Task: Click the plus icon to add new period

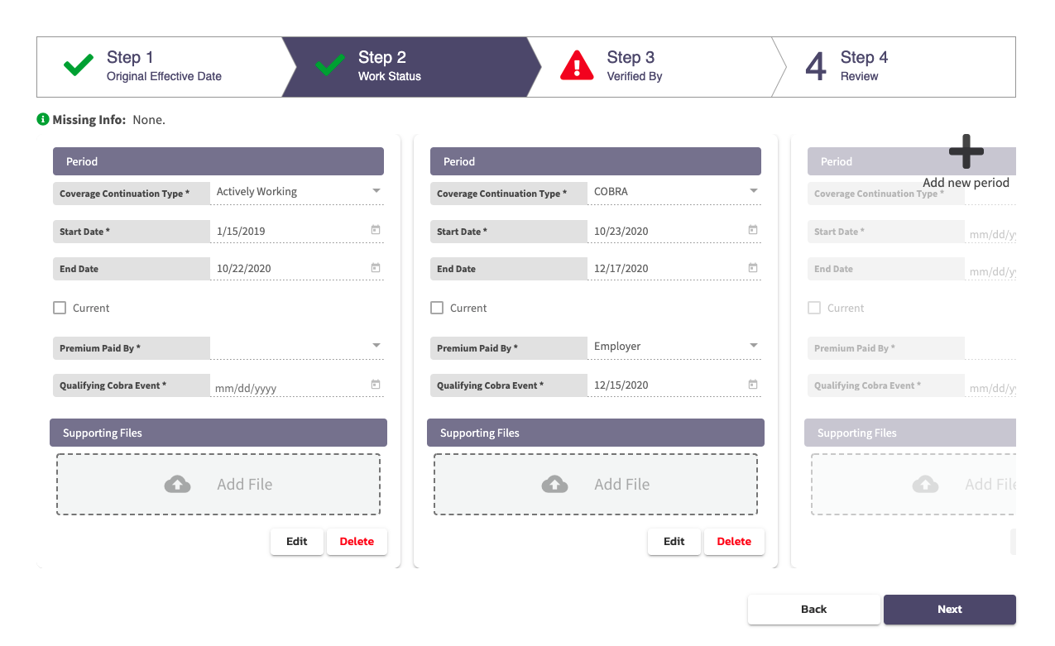Action: point(966,151)
